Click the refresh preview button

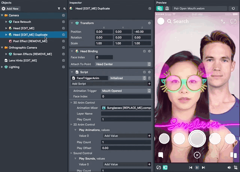pyautogui.click(x=233, y=8)
